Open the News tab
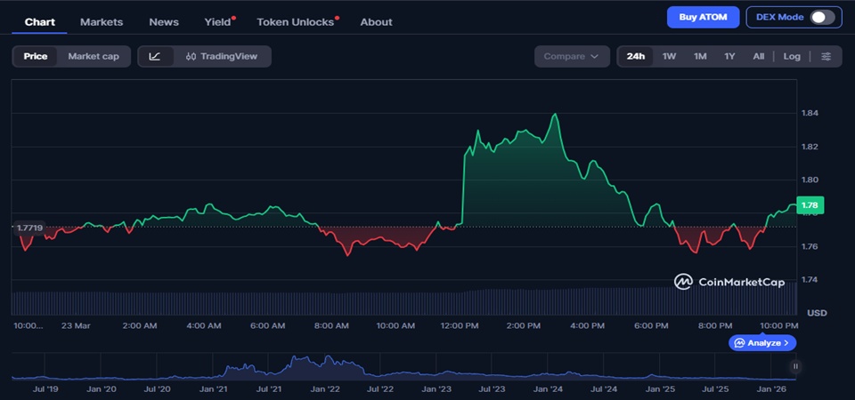 coord(164,22)
